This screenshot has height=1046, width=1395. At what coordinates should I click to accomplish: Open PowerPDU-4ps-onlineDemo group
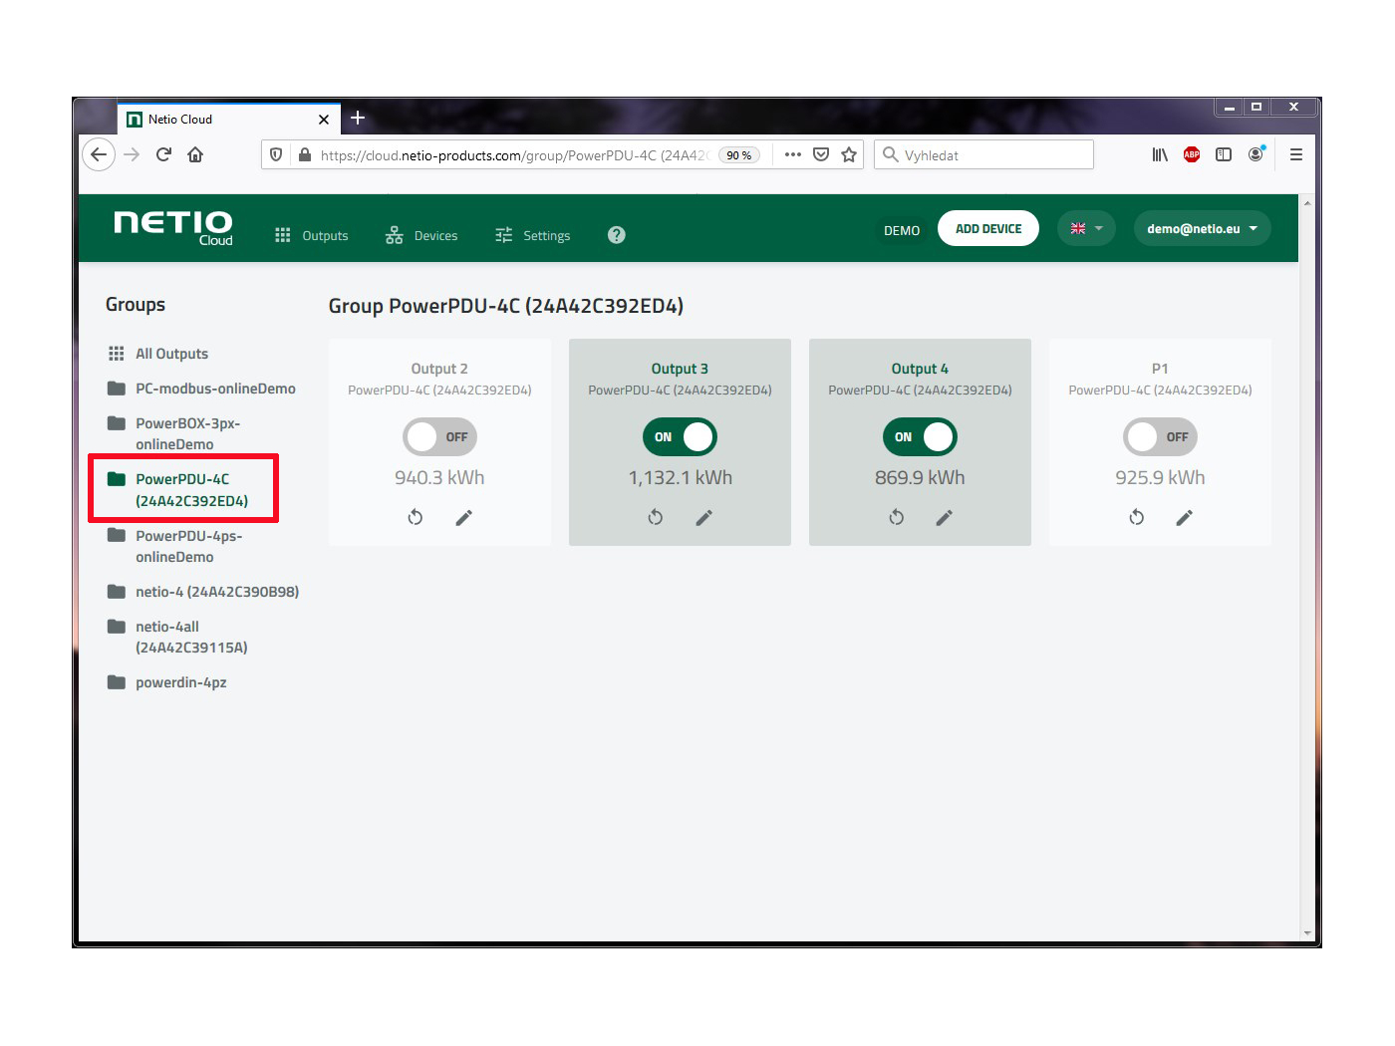coord(175,546)
